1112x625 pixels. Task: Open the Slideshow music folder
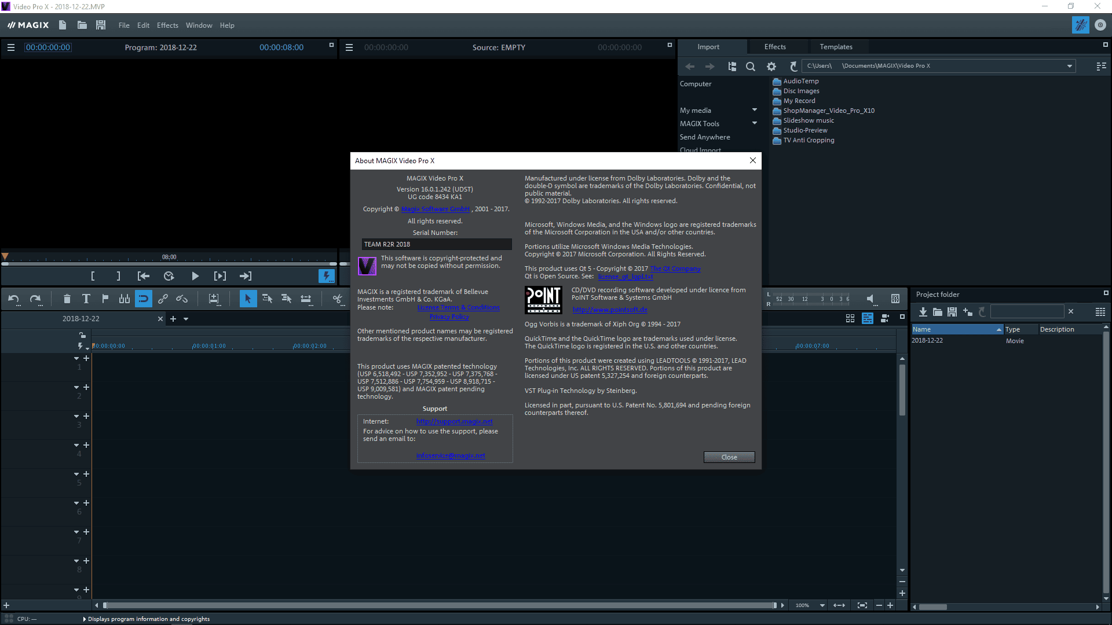coord(809,120)
